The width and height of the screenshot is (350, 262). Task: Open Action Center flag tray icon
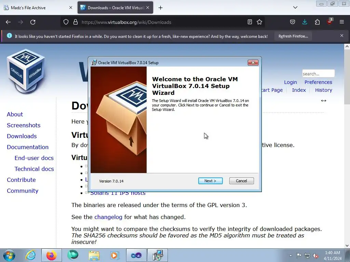point(299,256)
